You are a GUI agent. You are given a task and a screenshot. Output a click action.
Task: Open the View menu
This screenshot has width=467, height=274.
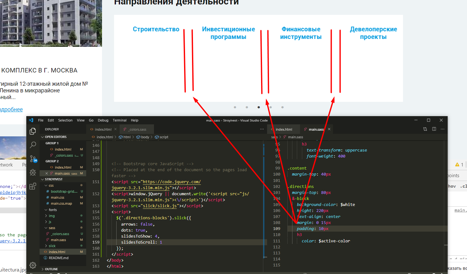[81, 120]
